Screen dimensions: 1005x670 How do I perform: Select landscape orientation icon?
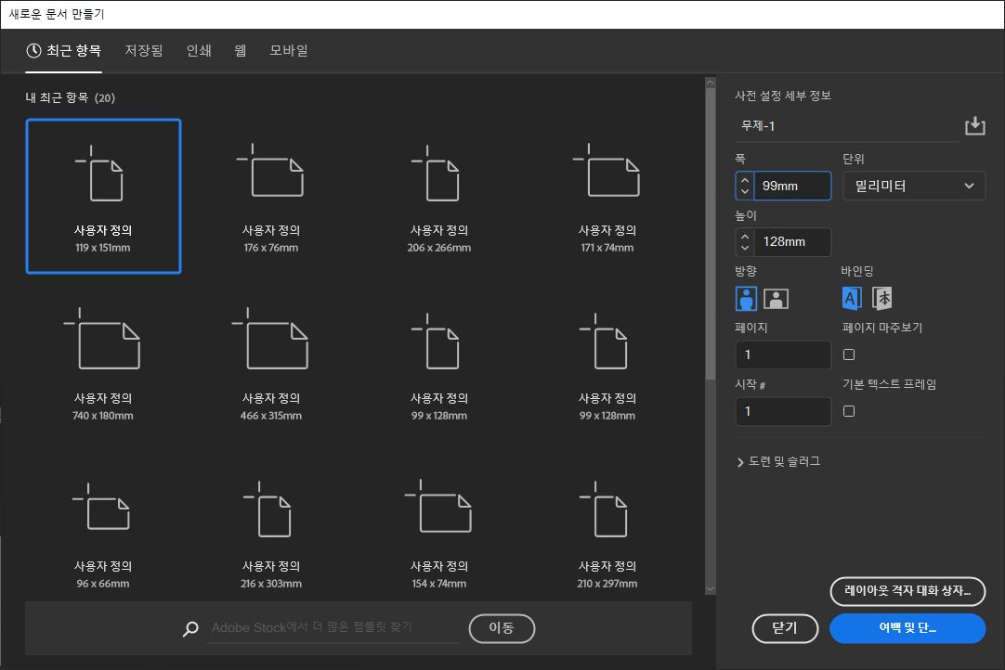click(x=776, y=298)
